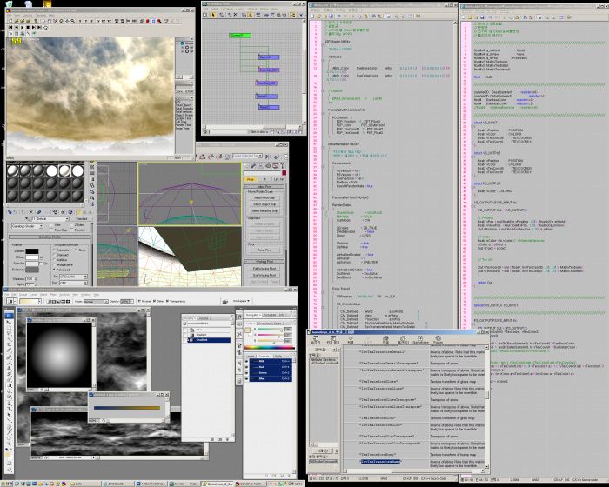This screenshot has width=609, height=487.
Task: Open the Image menu in Photoshop
Action: (23, 295)
